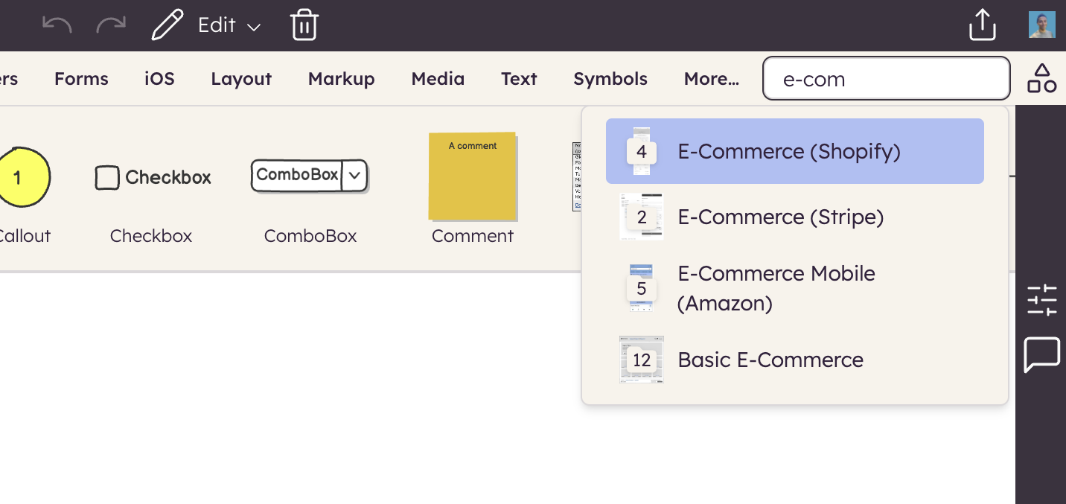Screen dimensions: 1066x504
Task: Select the ComboBox control arrow
Action: click(x=355, y=176)
